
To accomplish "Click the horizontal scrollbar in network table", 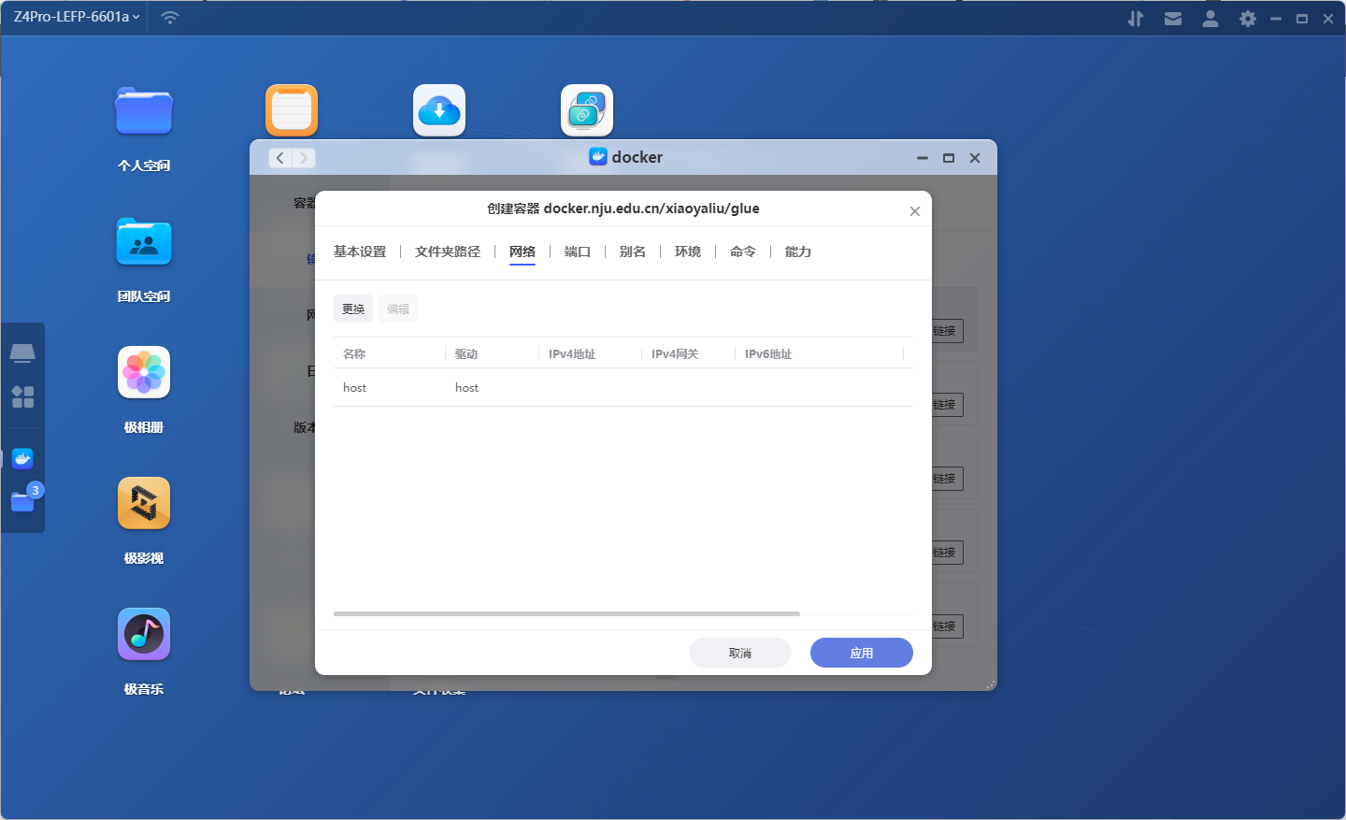I will 566,613.
